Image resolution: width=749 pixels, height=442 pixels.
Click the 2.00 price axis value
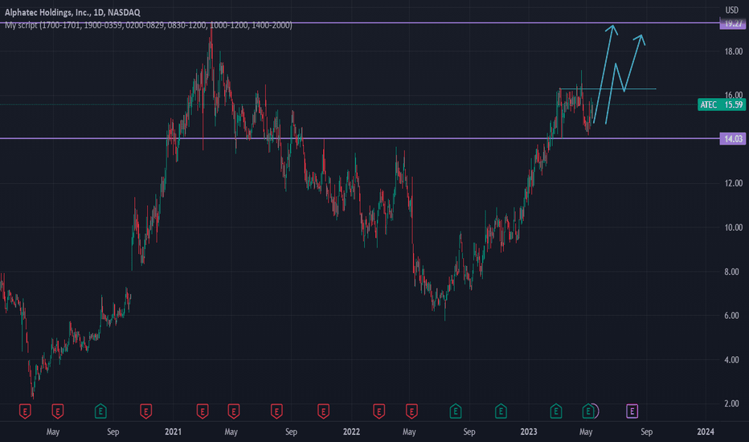click(x=731, y=403)
